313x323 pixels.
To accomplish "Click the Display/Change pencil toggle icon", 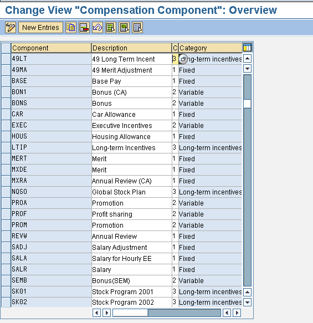I will (x=11, y=27).
